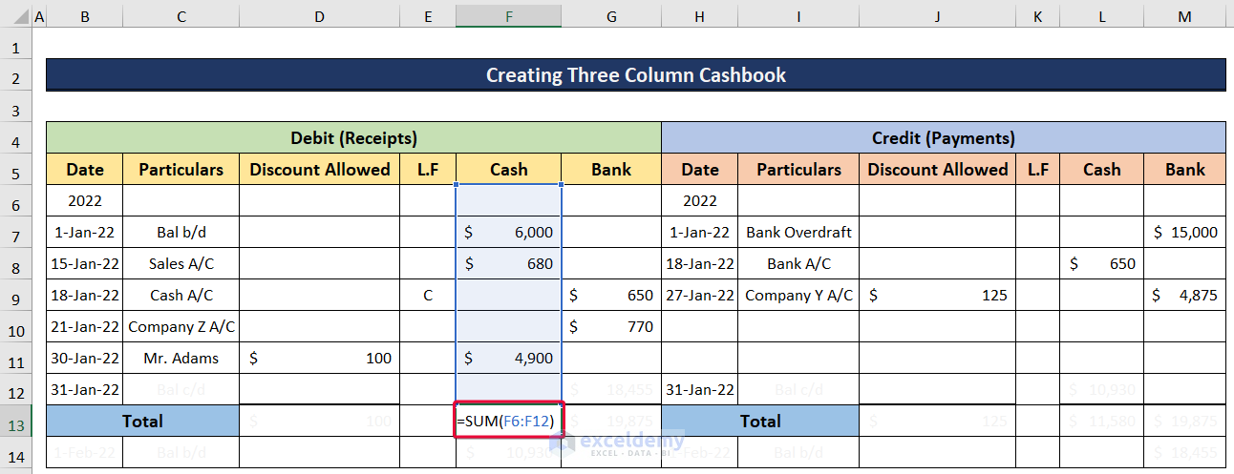The width and height of the screenshot is (1234, 474).
Task: Click the $650 cell in credit Cash column
Action: pos(1101,263)
